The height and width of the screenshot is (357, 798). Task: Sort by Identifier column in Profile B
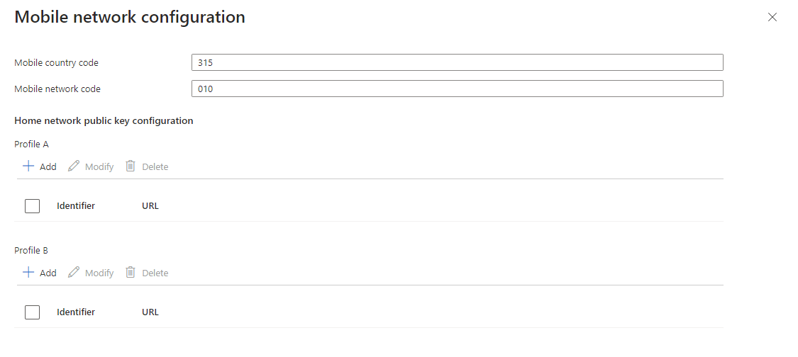[76, 312]
